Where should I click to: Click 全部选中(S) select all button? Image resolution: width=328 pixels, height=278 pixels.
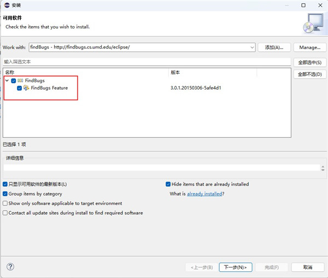tap(310, 62)
